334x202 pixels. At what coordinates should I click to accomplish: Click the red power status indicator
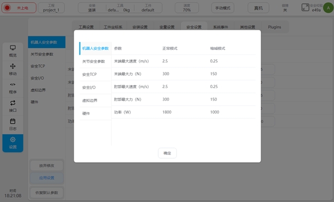[x=7, y=8]
